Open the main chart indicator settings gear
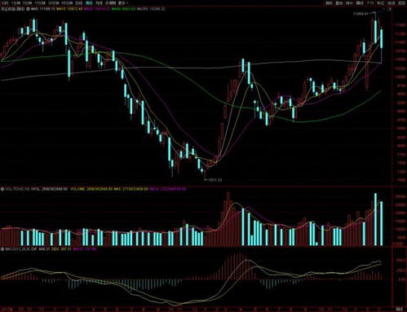407x312 pixels. (28, 9)
